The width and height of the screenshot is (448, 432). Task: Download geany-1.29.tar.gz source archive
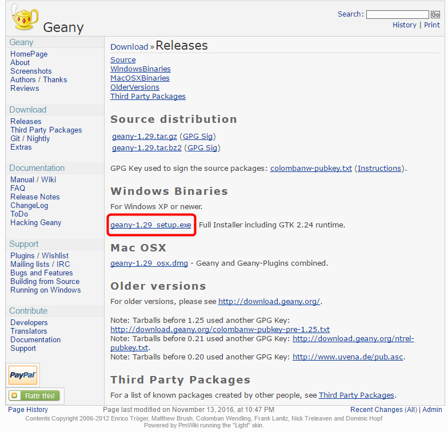click(145, 137)
